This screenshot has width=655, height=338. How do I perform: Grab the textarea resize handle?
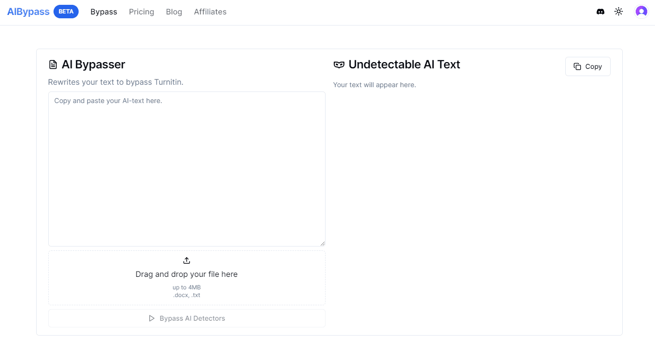coord(323,244)
